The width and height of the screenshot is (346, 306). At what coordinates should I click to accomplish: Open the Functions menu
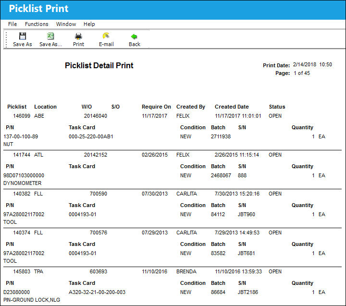coord(37,24)
